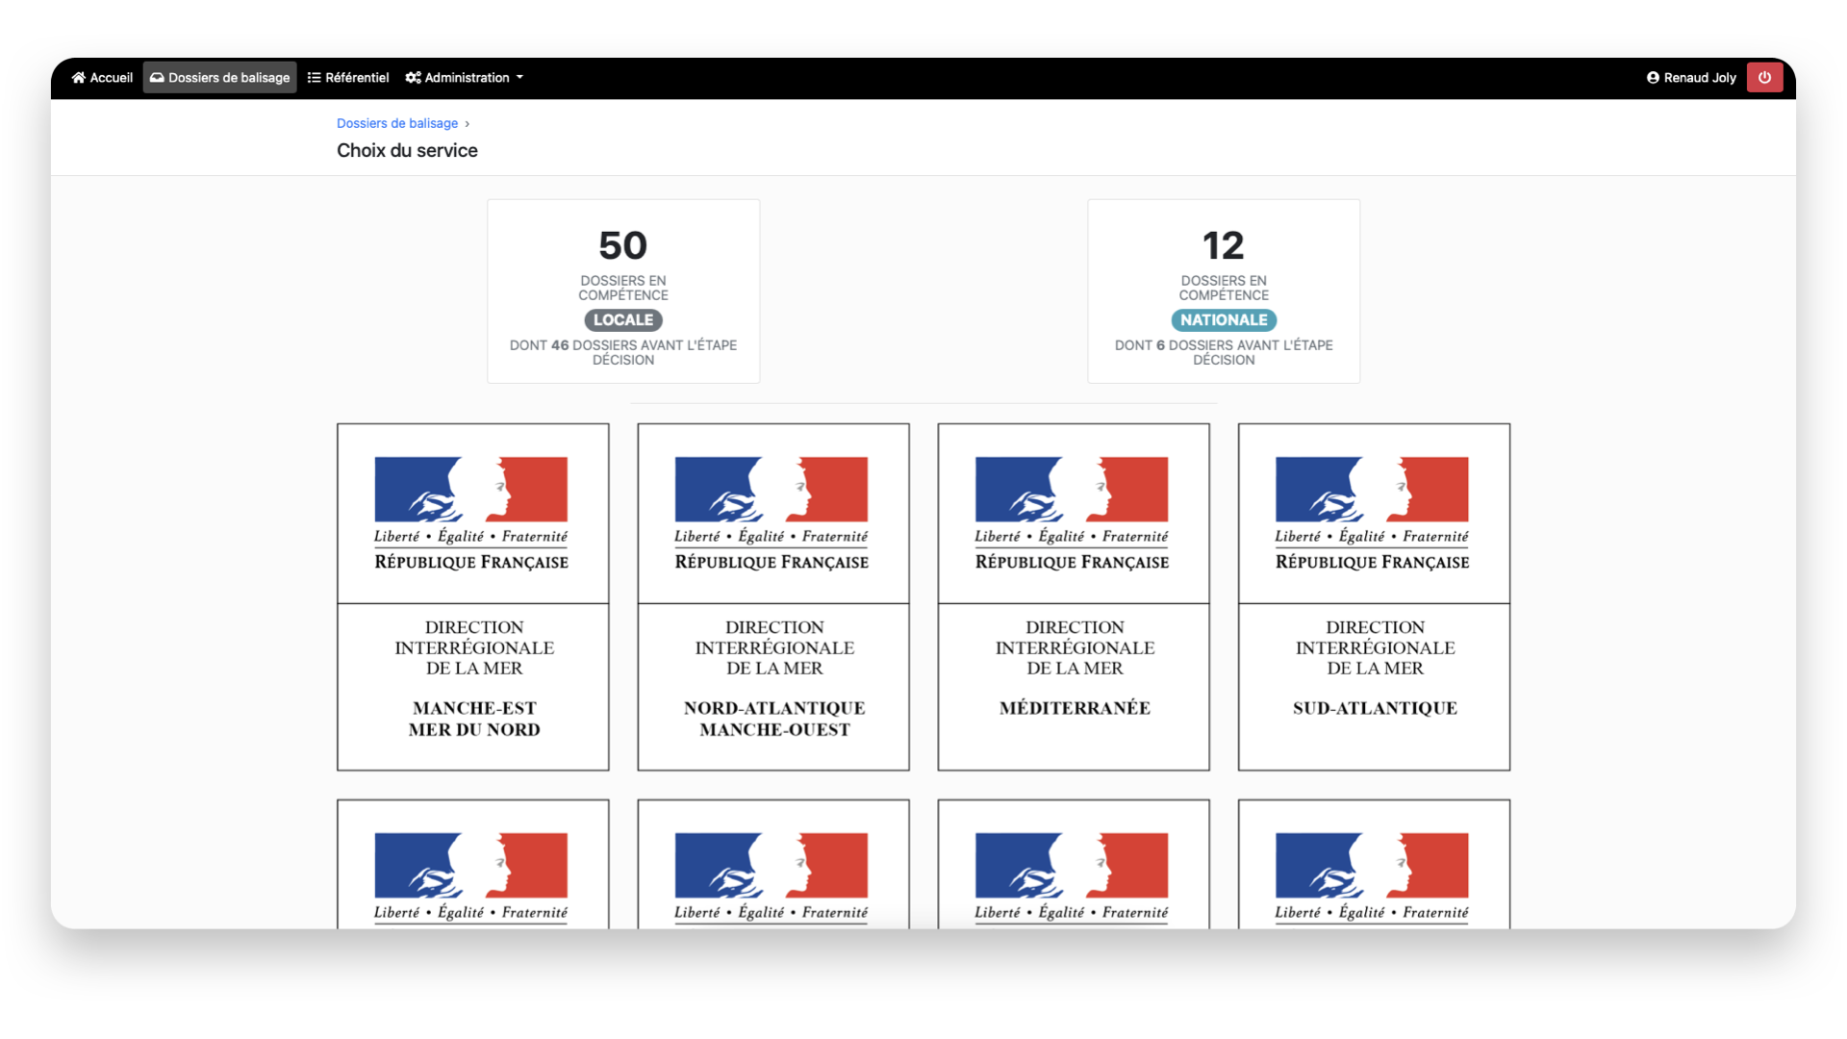1847x1039 pixels.
Task: Select the list icon beside Référentiel
Action: pyautogui.click(x=313, y=77)
